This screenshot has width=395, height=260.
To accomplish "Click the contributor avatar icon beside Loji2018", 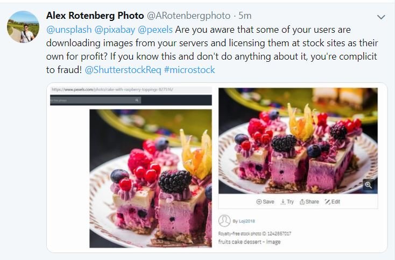I will coord(224,220).
